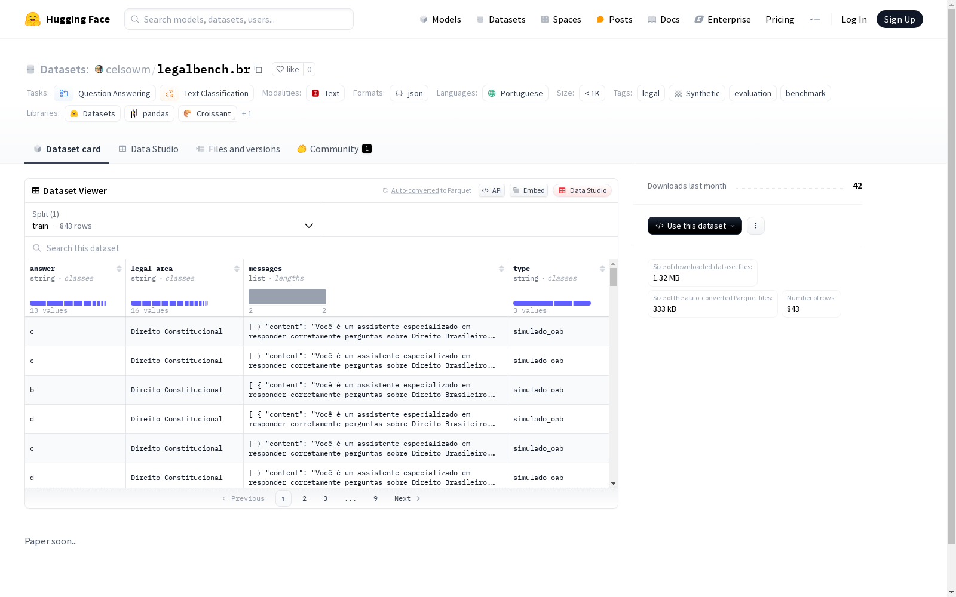956x597 pixels.
Task: Click the Previous page button
Action: [x=243, y=498]
